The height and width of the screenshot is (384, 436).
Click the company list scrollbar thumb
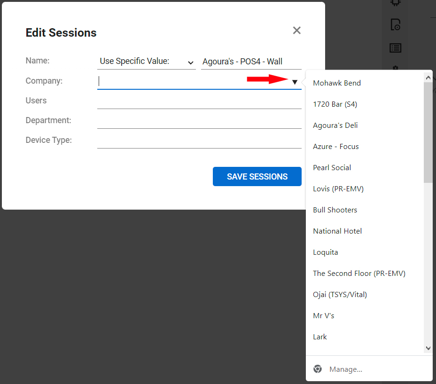(x=428, y=133)
